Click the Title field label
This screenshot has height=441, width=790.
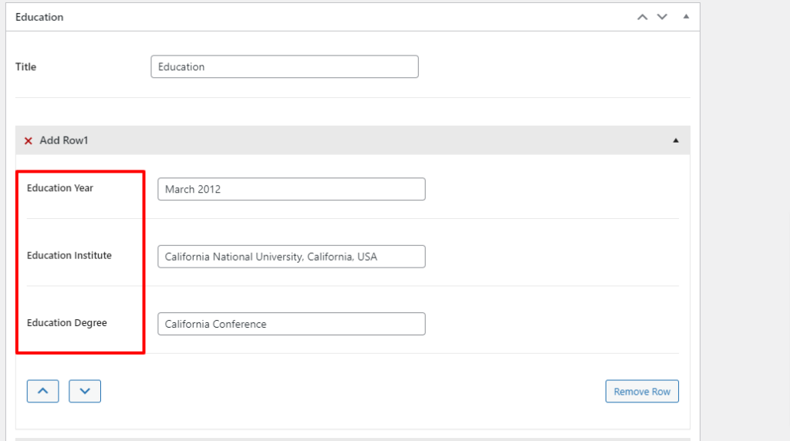(26, 67)
